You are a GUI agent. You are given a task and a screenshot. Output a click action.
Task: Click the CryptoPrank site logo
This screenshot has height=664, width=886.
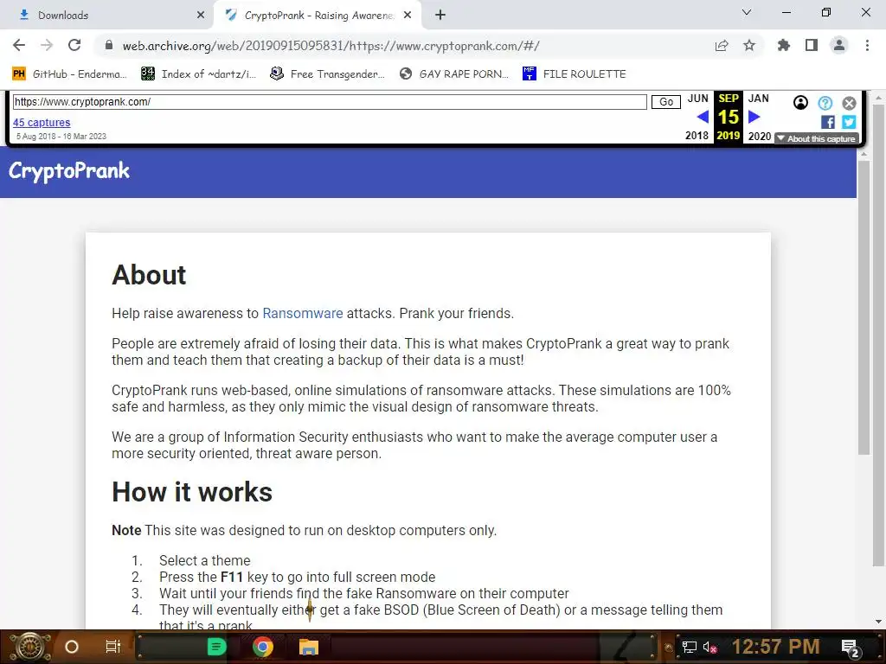69,170
